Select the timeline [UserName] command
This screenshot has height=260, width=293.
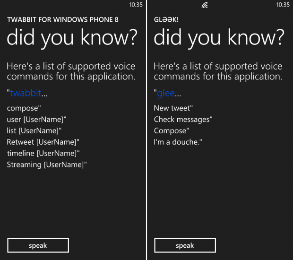coord(43,153)
